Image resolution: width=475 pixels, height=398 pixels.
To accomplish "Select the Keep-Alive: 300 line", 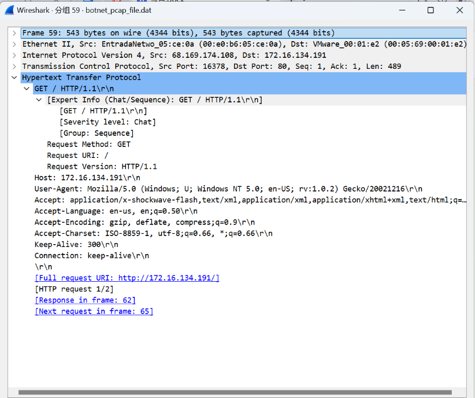I will click(76, 245).
